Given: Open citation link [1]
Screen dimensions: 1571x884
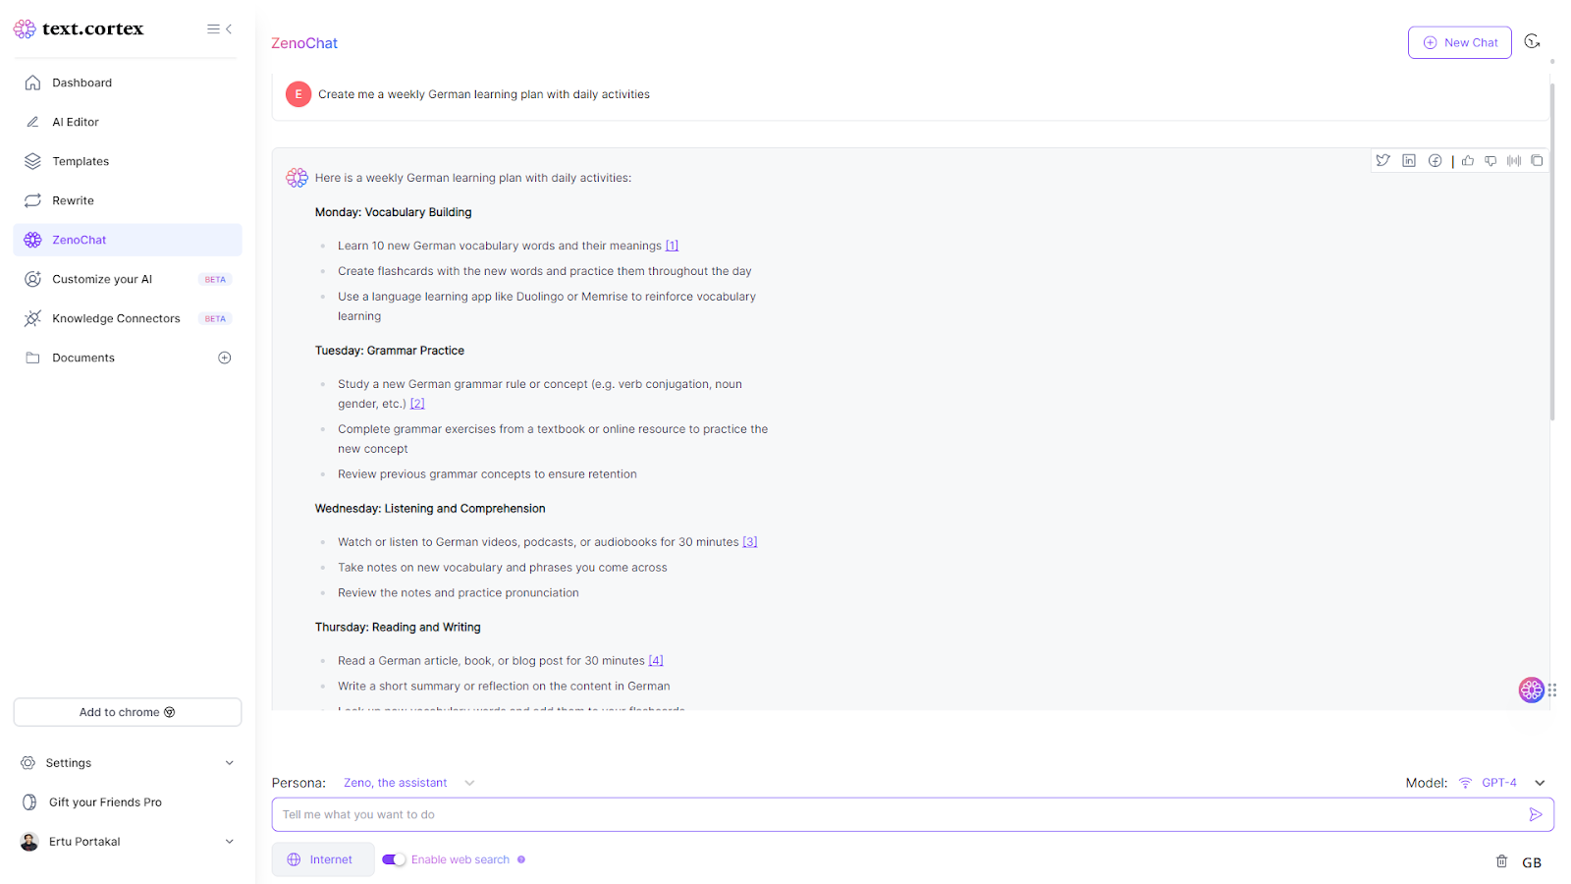Looking at the screenshot, I should [672, 247].
